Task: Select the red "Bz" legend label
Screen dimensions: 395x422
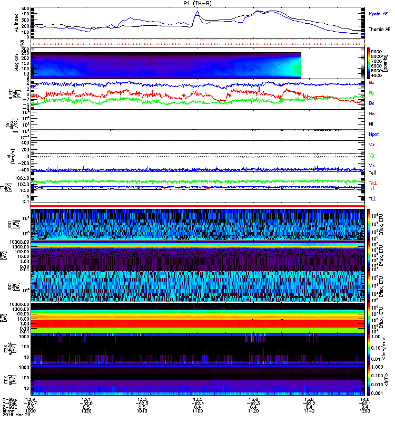Action: coord(371,82)
